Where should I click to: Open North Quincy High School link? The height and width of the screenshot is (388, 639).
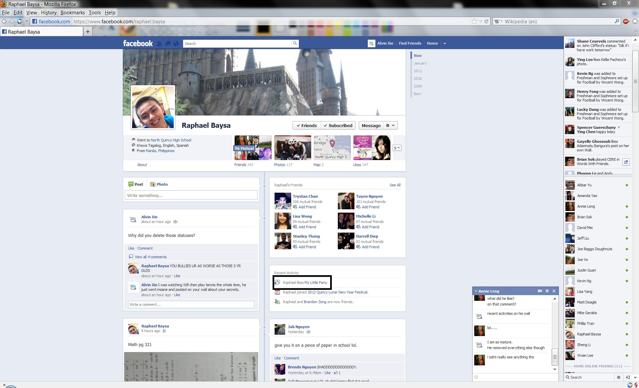[171, 140]
